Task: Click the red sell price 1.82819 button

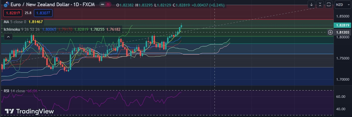Action: [13, 13]
